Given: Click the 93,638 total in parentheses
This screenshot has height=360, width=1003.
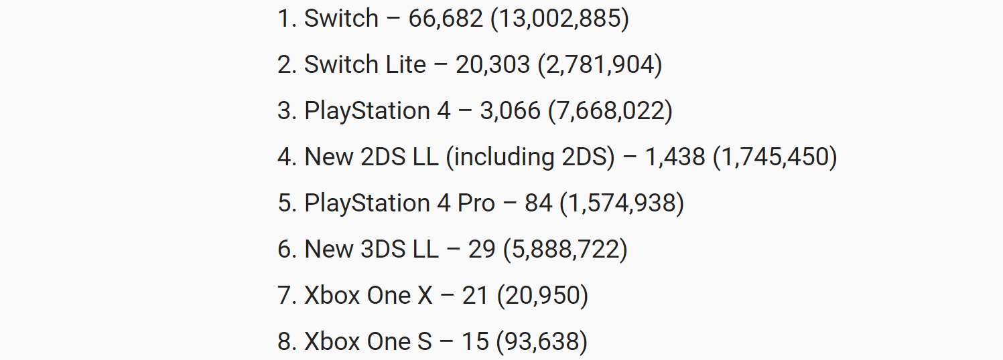Looking at the screenshot, I should click(x=542, y=342).
